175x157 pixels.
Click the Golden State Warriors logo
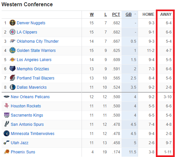(13, 50)
